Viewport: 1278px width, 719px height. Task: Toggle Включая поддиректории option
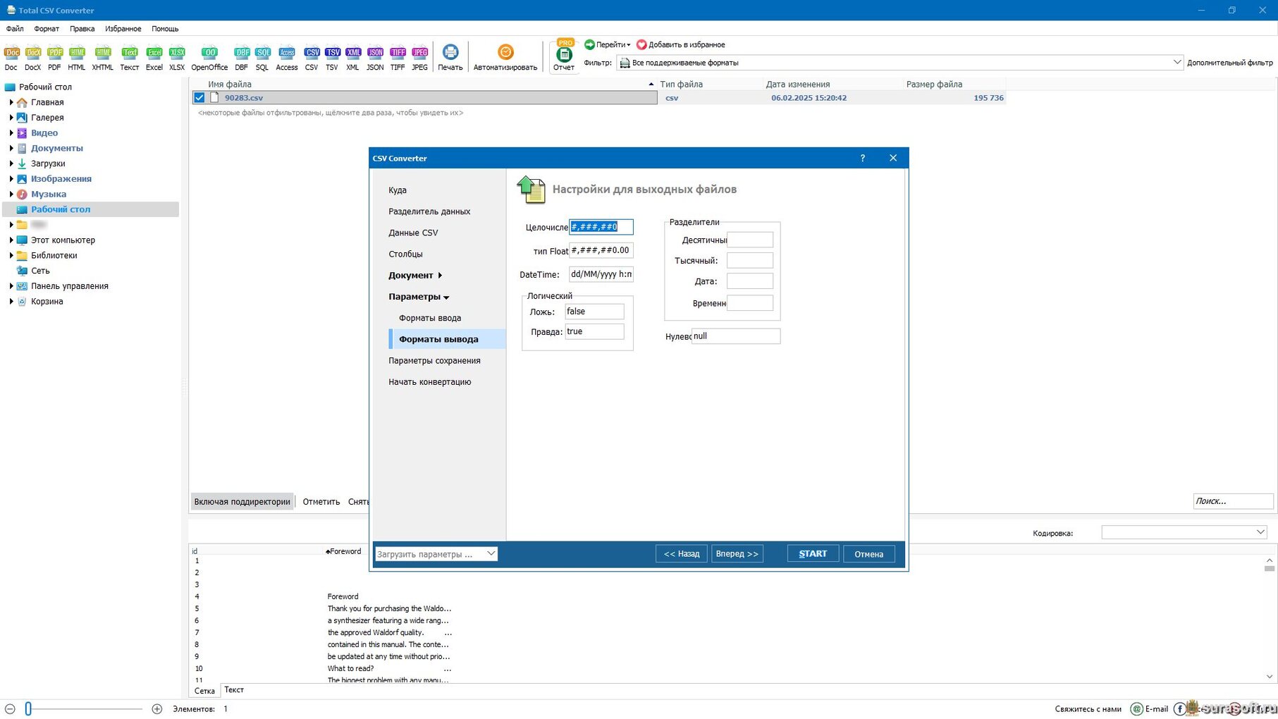click(x=242, y=502)
